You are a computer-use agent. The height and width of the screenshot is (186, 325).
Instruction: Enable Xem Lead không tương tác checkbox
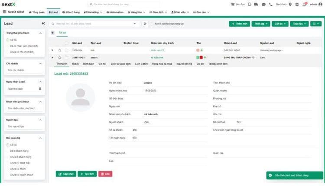(x=151, y=24)
